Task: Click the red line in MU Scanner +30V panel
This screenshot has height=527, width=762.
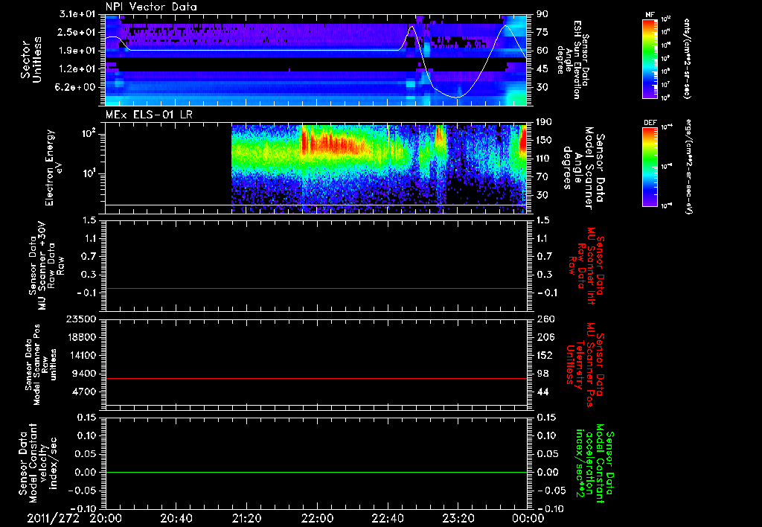Action: tap(316, 288)
